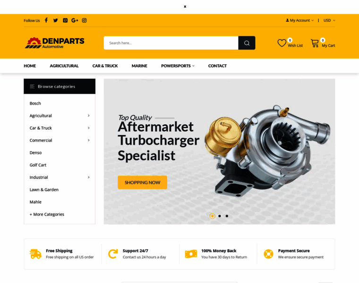Open the Industrial sidebar category
The width and height of the screenshot is (359, 283).
click(x=39, y=177)
